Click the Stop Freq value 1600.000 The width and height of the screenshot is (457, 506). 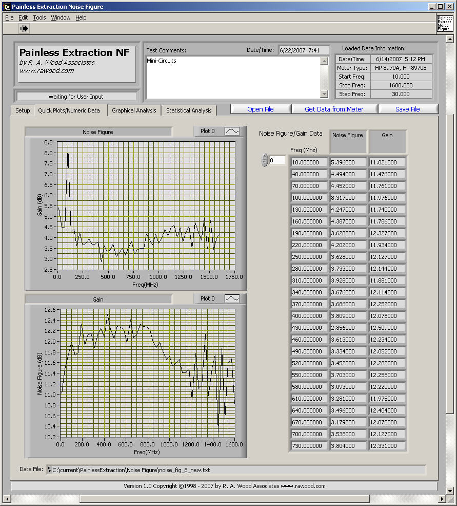coord(401,85)
